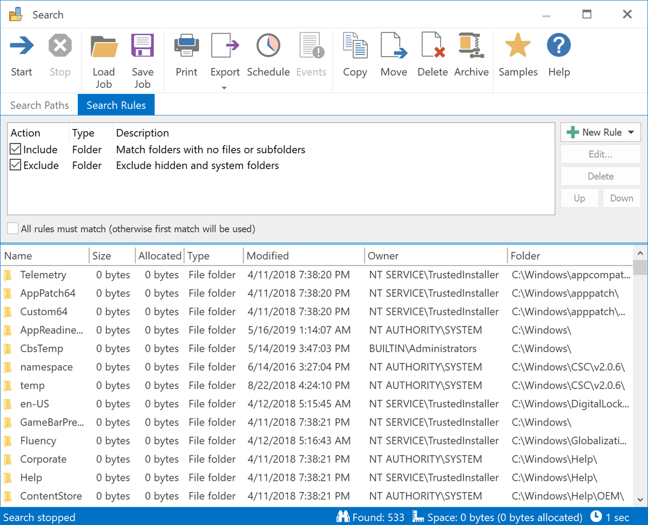Click the Delete files icon
This screenshot has height=525, width=648.
[x=433, y=46]
